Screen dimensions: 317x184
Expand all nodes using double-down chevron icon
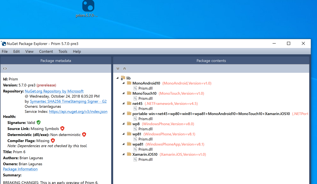[x=118, y=68]
